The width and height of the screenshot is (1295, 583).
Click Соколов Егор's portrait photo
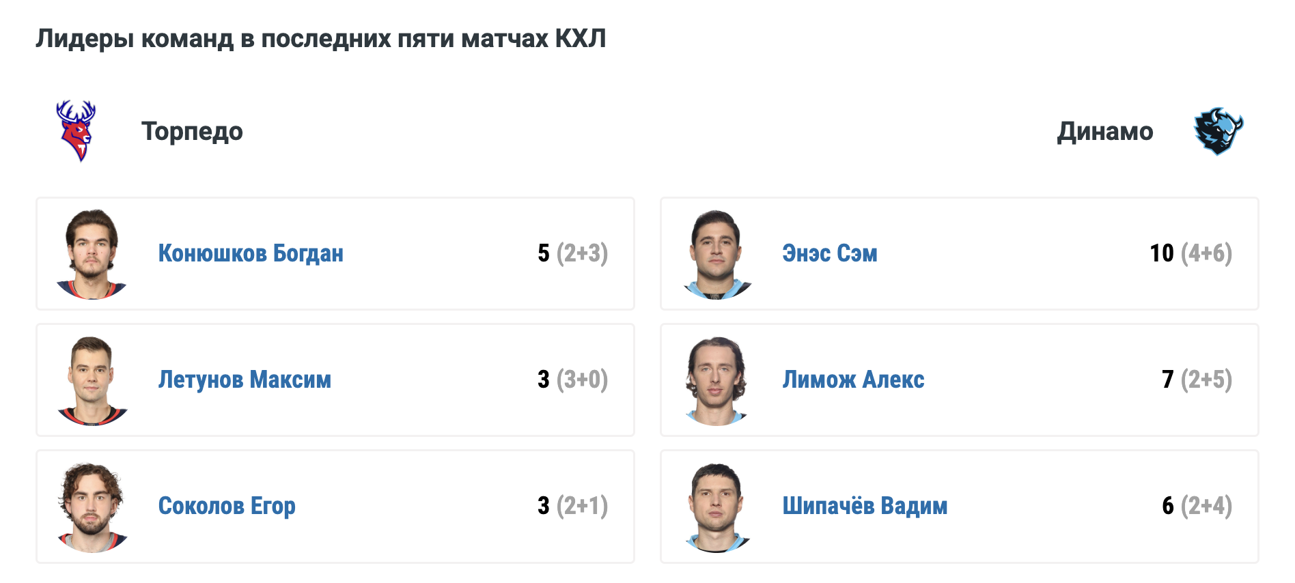(x=92, y=507)
